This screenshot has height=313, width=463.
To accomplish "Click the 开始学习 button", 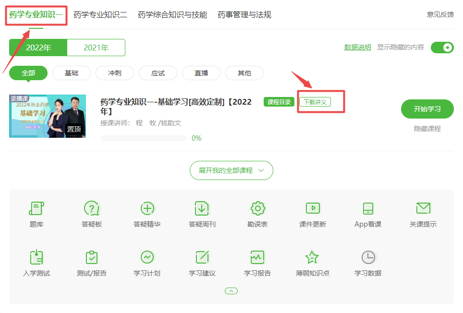I will pos(427,109).
